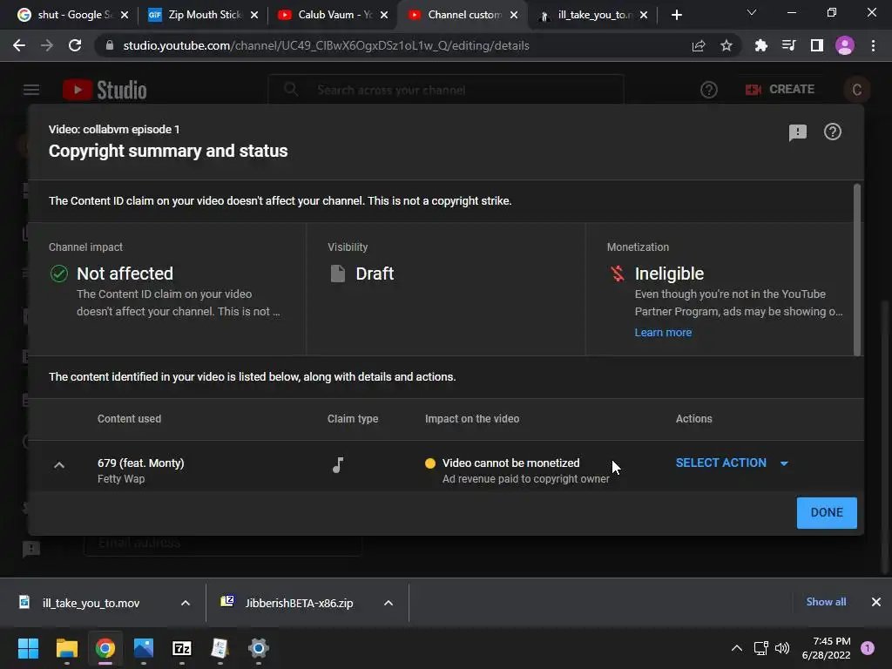Click the dialog's vertical scrollbar
This screenshot has height=669, width=892.
pos(857,269)
